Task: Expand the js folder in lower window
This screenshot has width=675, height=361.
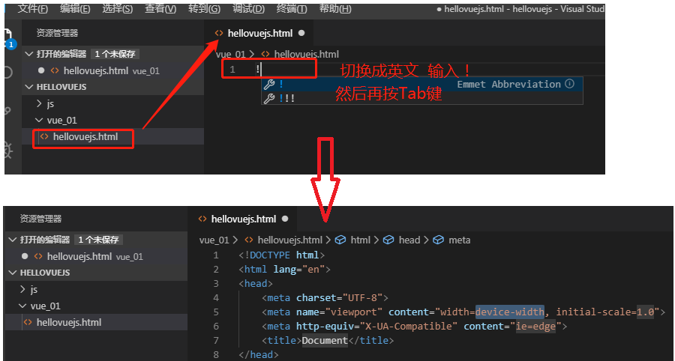Action: pyautogui.click(x=97, y=290)
